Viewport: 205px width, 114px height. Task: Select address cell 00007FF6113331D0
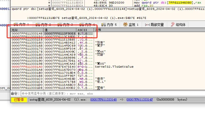click(27, 85)
